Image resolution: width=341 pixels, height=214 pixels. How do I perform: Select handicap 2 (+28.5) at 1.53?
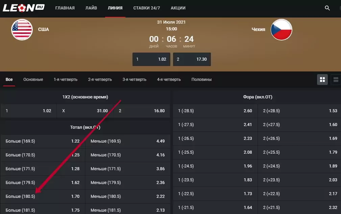coord(299,111)
